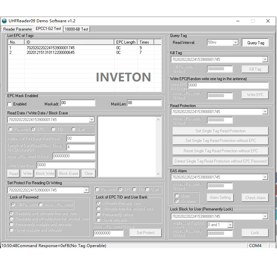Choose Permanently writeable radio option
This screenshot has height=266, width=277.
99,214
